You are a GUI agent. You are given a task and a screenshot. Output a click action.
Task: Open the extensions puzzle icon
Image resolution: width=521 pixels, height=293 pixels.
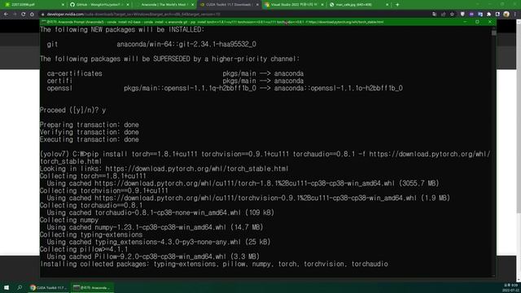488,15
